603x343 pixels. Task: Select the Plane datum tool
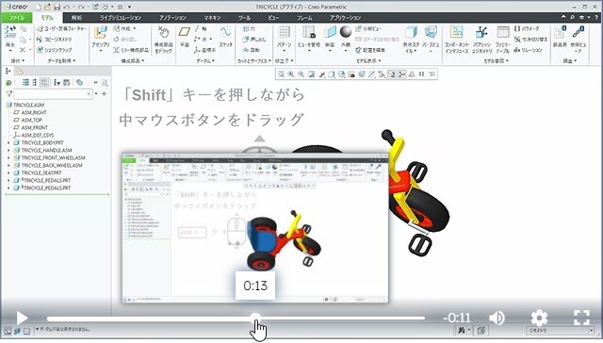tap(185, 32)
